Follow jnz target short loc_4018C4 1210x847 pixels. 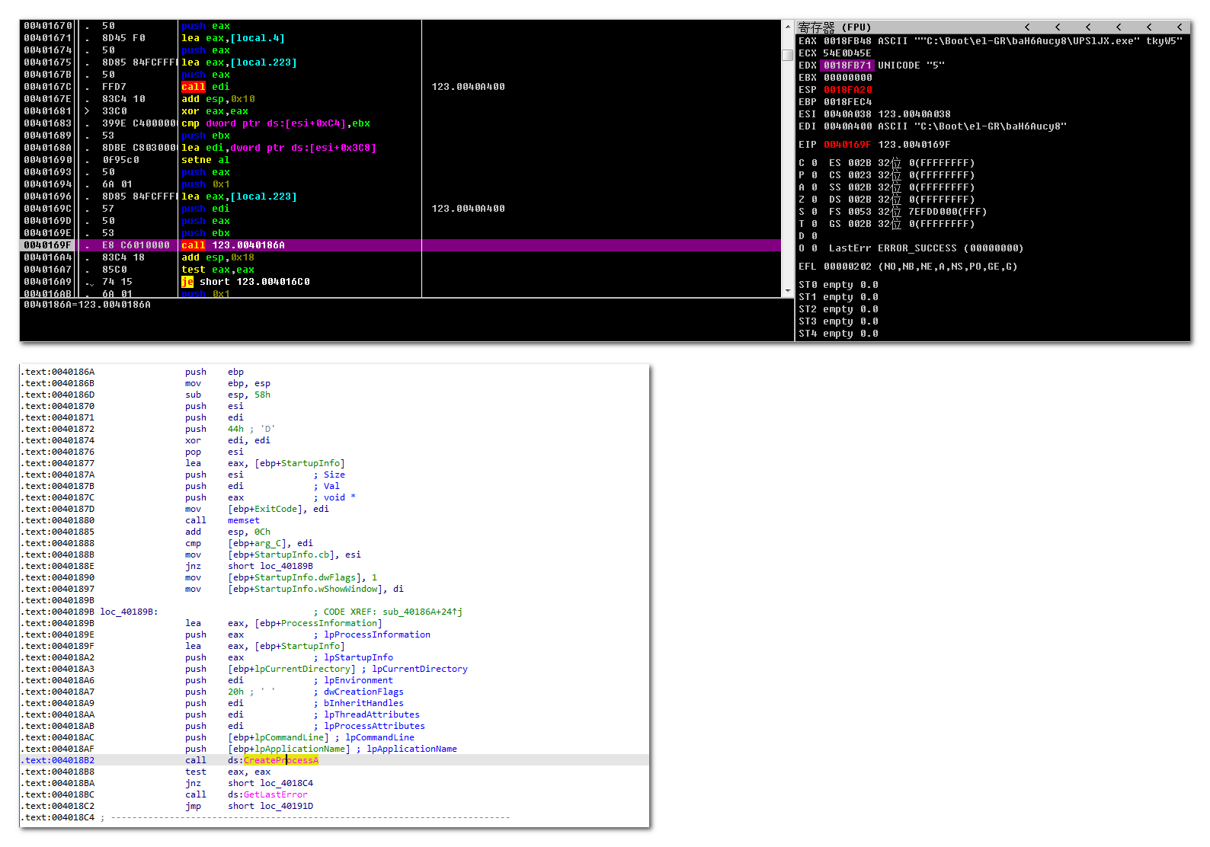tap(270, 783)
